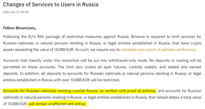Click the paragraph starting 'Accounts that classify under'
The width and height of the screenshot is (205, 109).
(x=102, y=70)
